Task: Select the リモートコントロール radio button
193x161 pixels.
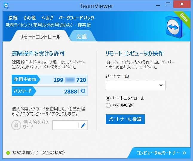Action: coord(108,98)
